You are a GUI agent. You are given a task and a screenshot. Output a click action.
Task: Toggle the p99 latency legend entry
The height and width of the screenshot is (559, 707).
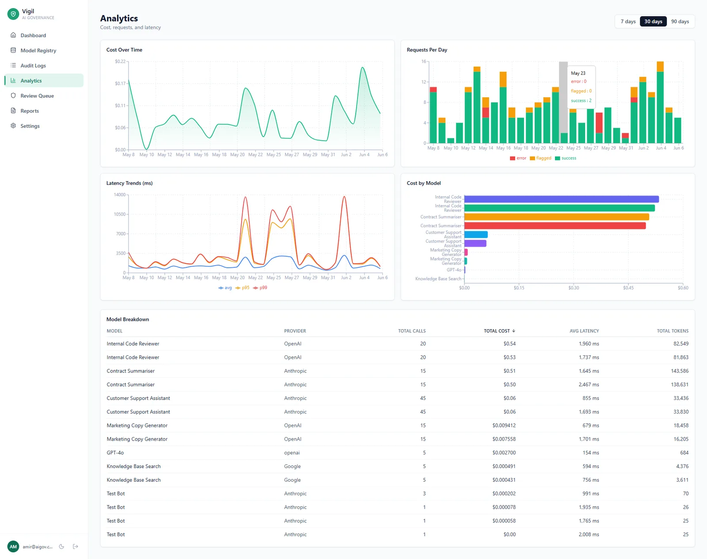(260, 288)
